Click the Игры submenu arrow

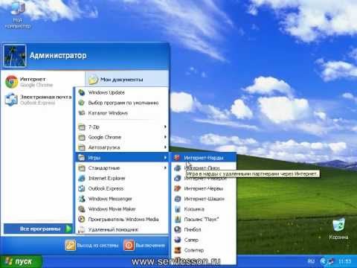tap(165, 158)
